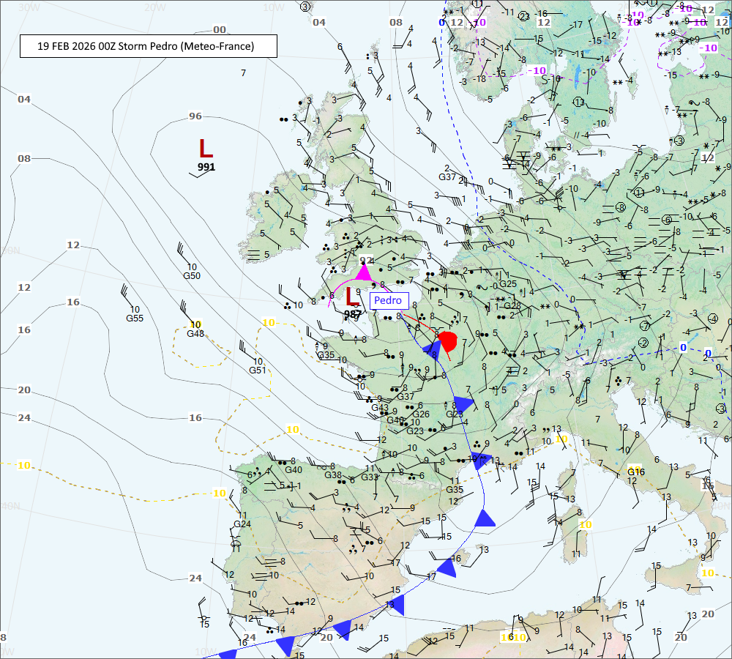Select the magenta occluded front triangle
This screenshot has width=732, height=659.
(x=363, y=272)
